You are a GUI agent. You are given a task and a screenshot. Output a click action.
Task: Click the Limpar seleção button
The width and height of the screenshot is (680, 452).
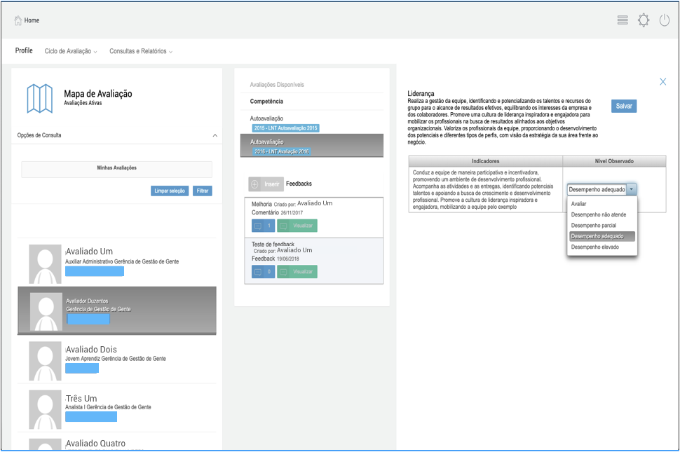(170, 191)
